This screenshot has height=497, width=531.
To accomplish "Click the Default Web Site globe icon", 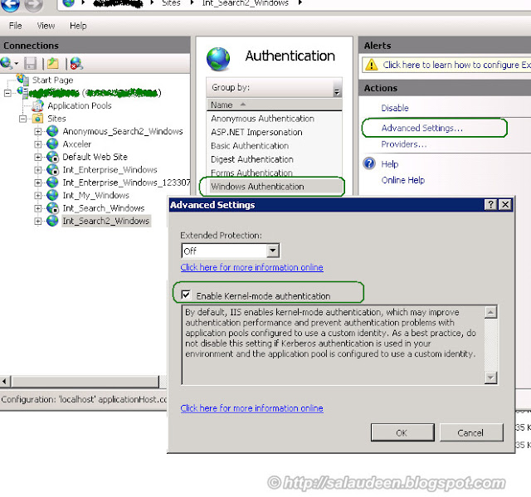I will (x=52, y=157).
